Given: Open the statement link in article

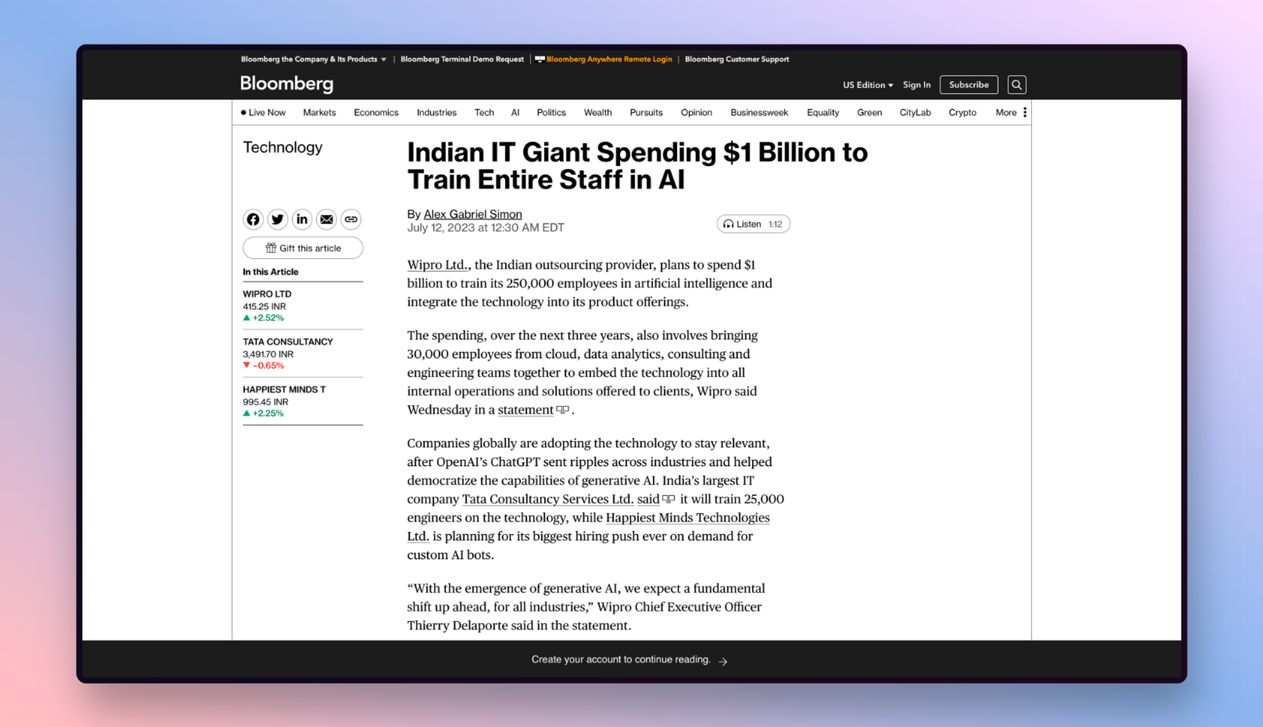Looking at the screenshot, I should (525, 410).
